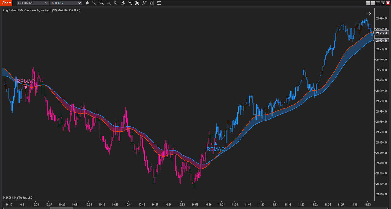
Task: Click the Zoom Out magnifier icon
Action: coord(109,3)
